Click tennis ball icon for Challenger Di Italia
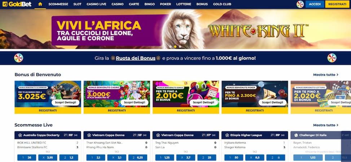Image resolution: width=351 pixels, height=162 pixels. click(296, 135)
